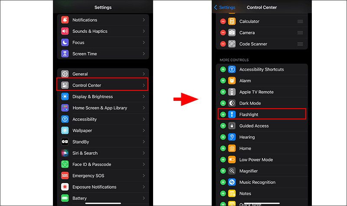This screenshot has width=347, height=206.
Task: Grab the Camera reorder handle
Action: coord(300,33)
